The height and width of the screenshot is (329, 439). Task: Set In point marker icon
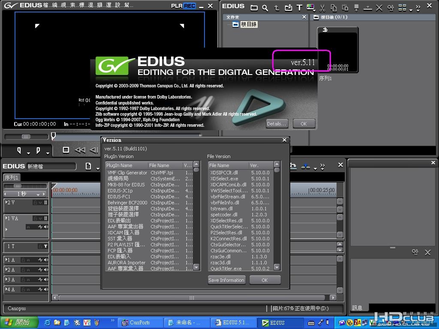19,150
